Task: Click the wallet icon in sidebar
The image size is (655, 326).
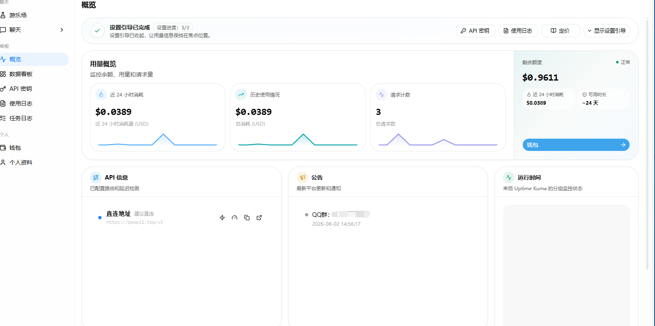Action: [x=3, y=148]
